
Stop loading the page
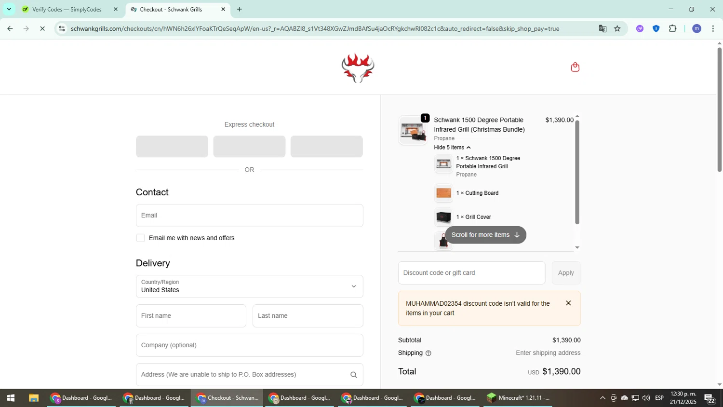click(x=42, y=28)
